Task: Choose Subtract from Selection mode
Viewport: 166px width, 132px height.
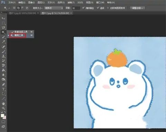Action: click(x=22, y=8)
